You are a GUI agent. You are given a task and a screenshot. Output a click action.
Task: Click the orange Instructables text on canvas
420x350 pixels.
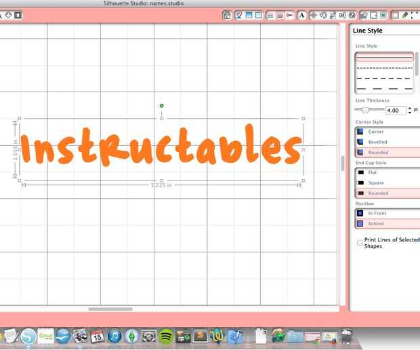tap(161, 146)
